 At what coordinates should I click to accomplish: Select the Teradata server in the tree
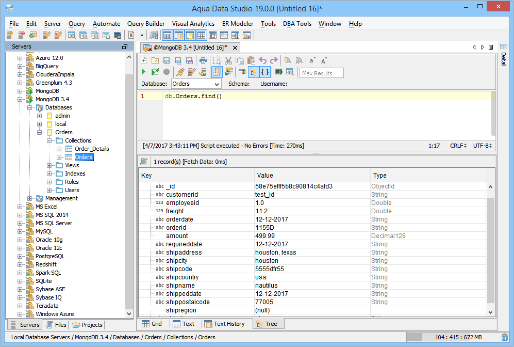pyautogui.click(x=47, y=306)
